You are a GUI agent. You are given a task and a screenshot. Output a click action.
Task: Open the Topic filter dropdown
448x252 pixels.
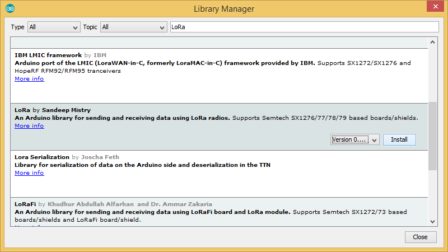[x=133, y=27]
